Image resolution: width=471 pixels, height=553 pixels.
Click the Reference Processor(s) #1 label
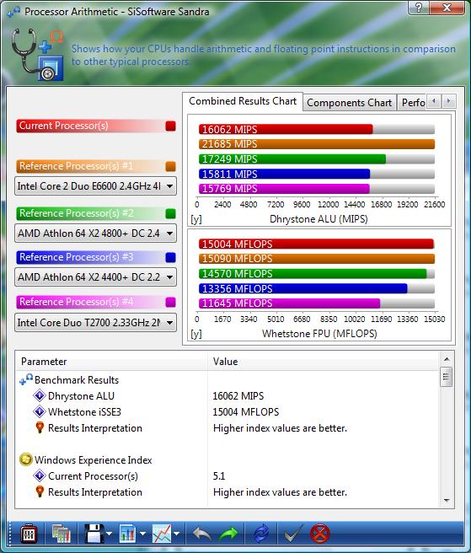(x=76, y=166)
